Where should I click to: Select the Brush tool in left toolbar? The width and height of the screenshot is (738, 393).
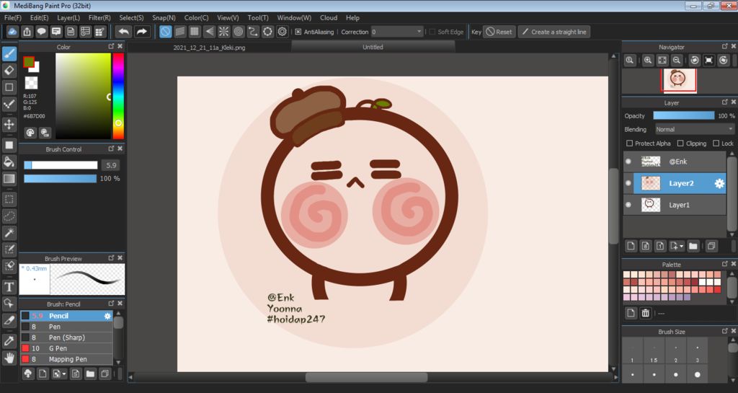point(9,53)
